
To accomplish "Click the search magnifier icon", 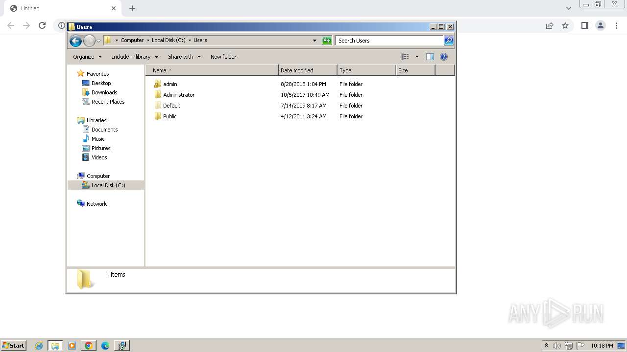I will [x=449, y=41].
